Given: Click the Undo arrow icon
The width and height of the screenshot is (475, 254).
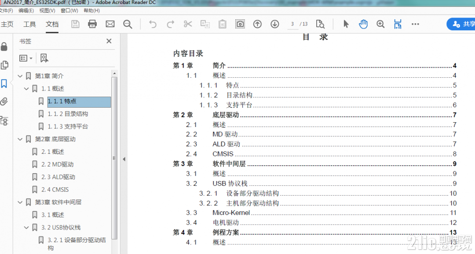Looking at the screenshot, I should pos(153,24).
